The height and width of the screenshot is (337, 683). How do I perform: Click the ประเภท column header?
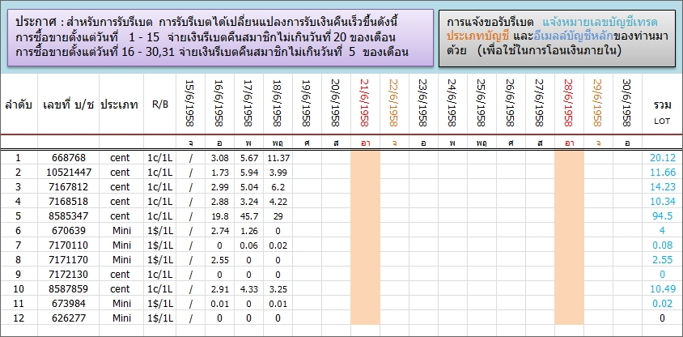pos(121,105)
